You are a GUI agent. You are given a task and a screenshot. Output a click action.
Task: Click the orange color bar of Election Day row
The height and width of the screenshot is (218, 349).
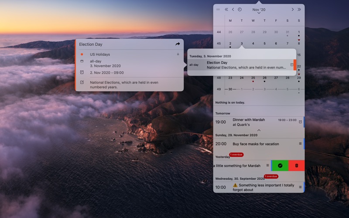point(295,65)
